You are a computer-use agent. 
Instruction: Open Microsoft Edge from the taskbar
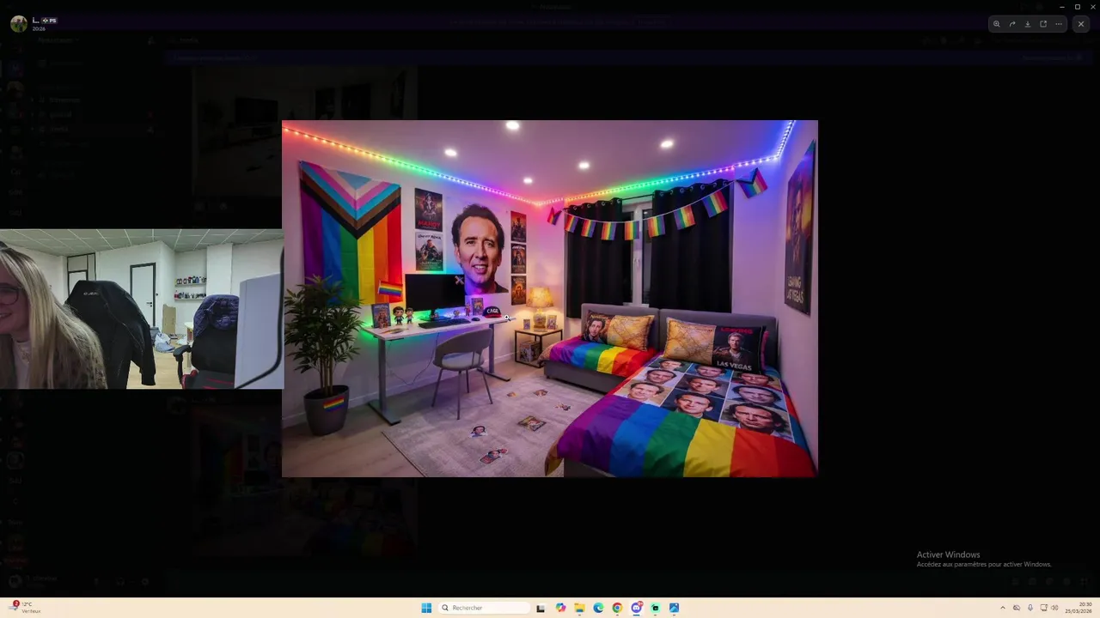point(598,608)
